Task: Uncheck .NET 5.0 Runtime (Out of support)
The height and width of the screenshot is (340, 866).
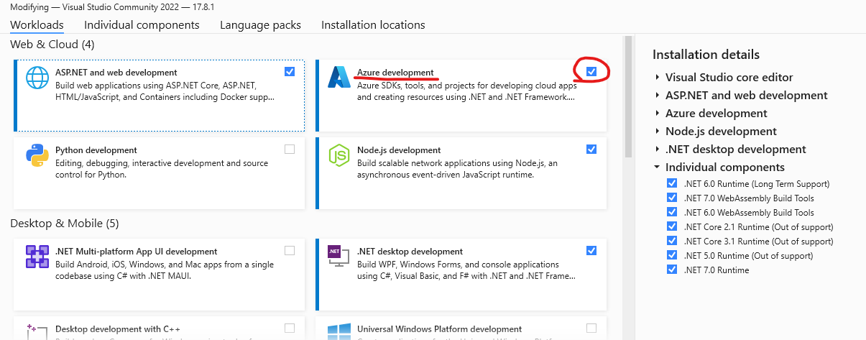Action: pyautogui.click(x=672, y=255)
